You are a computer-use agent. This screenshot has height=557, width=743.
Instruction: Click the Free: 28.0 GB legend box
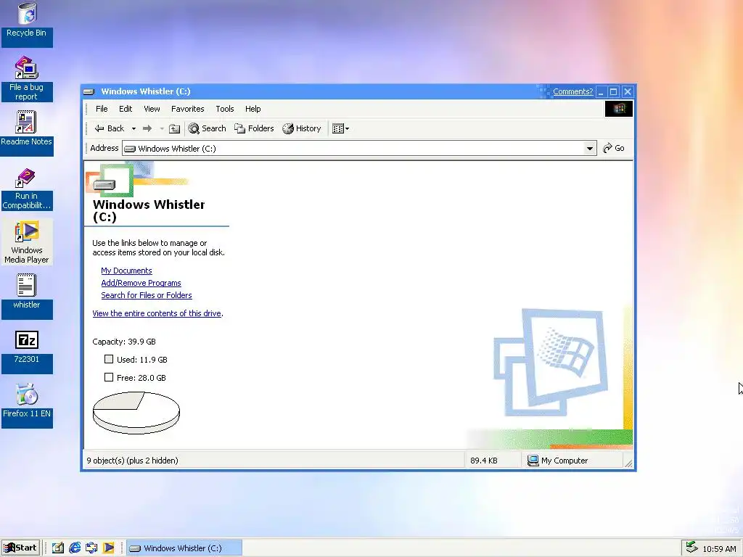(x=109, y=377)
